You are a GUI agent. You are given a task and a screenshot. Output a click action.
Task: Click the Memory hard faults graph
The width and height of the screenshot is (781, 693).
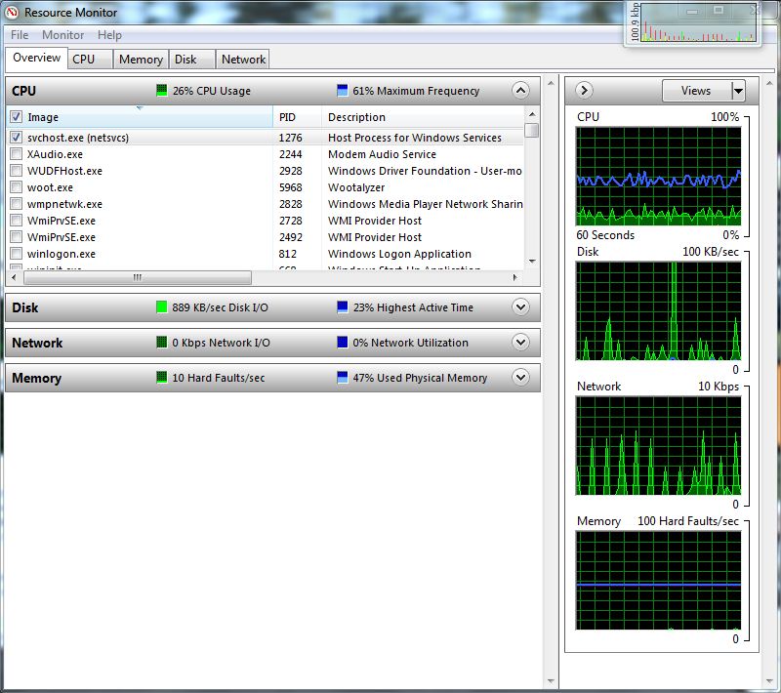pyautogui.click(x=658, y=580)
